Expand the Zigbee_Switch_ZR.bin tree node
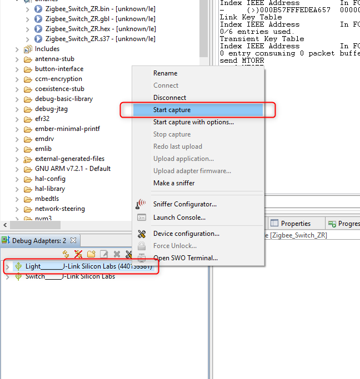360x379 pixels. click(27, 9)
